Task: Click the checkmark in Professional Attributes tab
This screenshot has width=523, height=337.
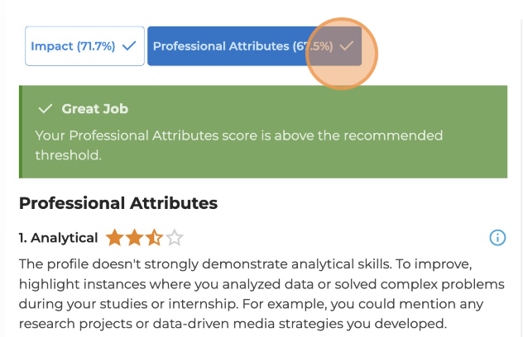Action: pyautogui.click(x=346, y=46)
